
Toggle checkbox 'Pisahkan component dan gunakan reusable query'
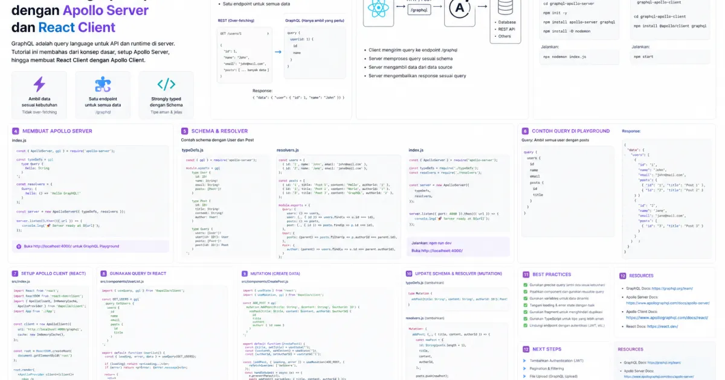tap(526, 291)
